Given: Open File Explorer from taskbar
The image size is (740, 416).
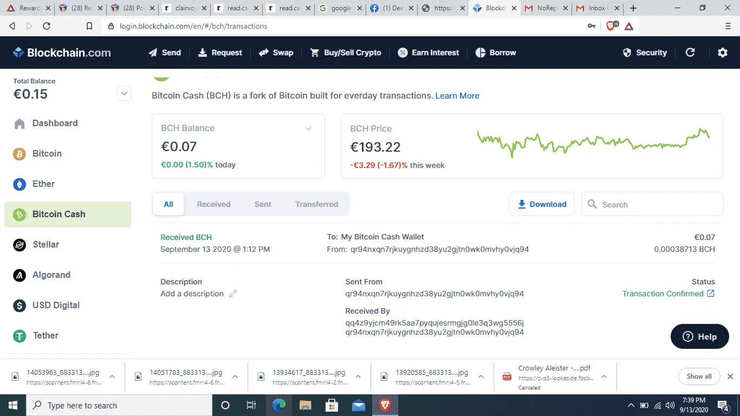Looking at the screenshot, I should (306, 405).
